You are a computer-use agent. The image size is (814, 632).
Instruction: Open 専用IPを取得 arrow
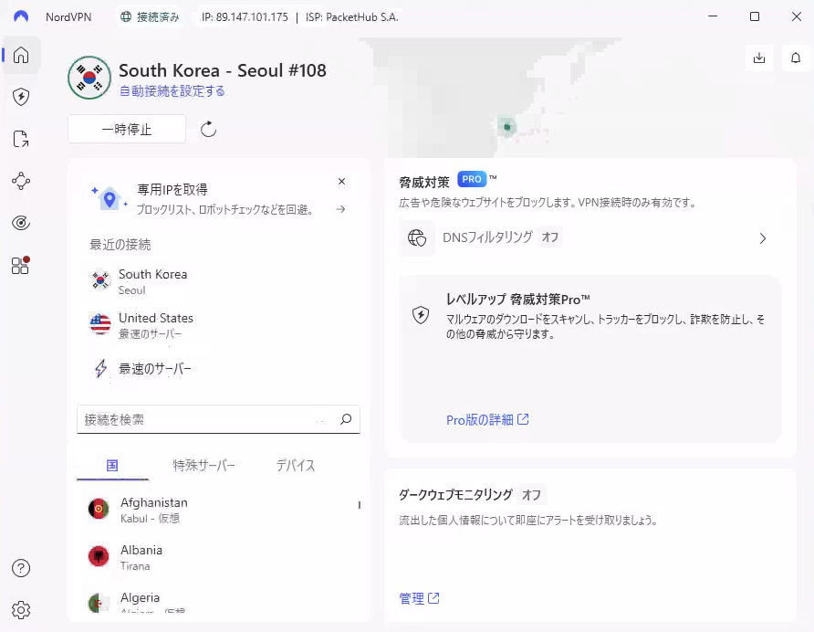coord(340,209)
